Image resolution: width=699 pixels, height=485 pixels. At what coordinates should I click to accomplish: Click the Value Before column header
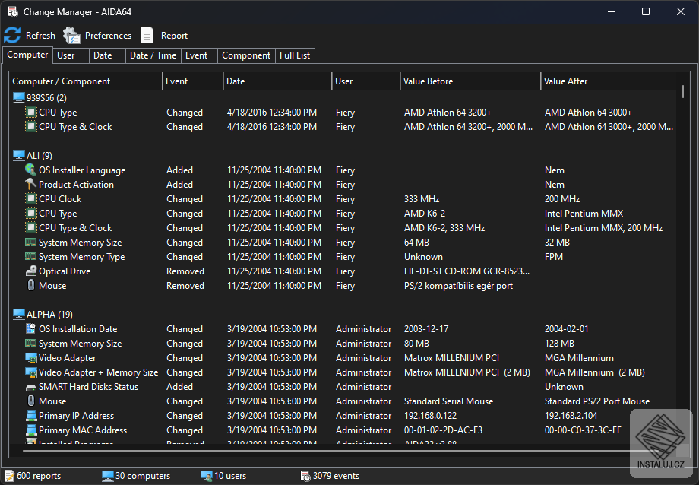[x=470, y=81]
